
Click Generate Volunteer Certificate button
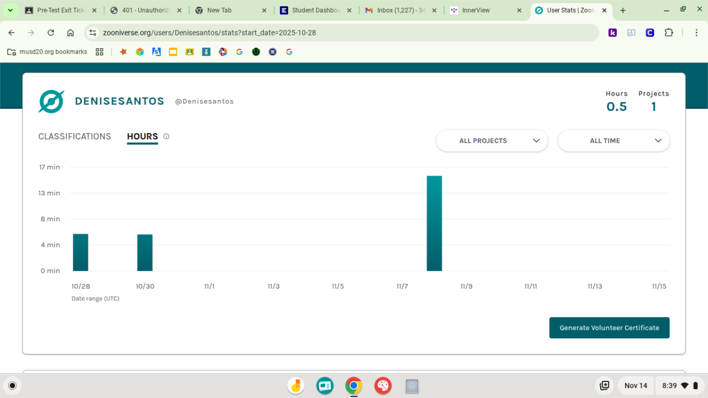[x=610, y=328]
